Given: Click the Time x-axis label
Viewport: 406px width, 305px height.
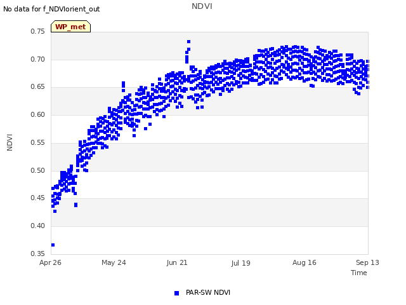Looking at the screenshot, I should click(358, 273).
